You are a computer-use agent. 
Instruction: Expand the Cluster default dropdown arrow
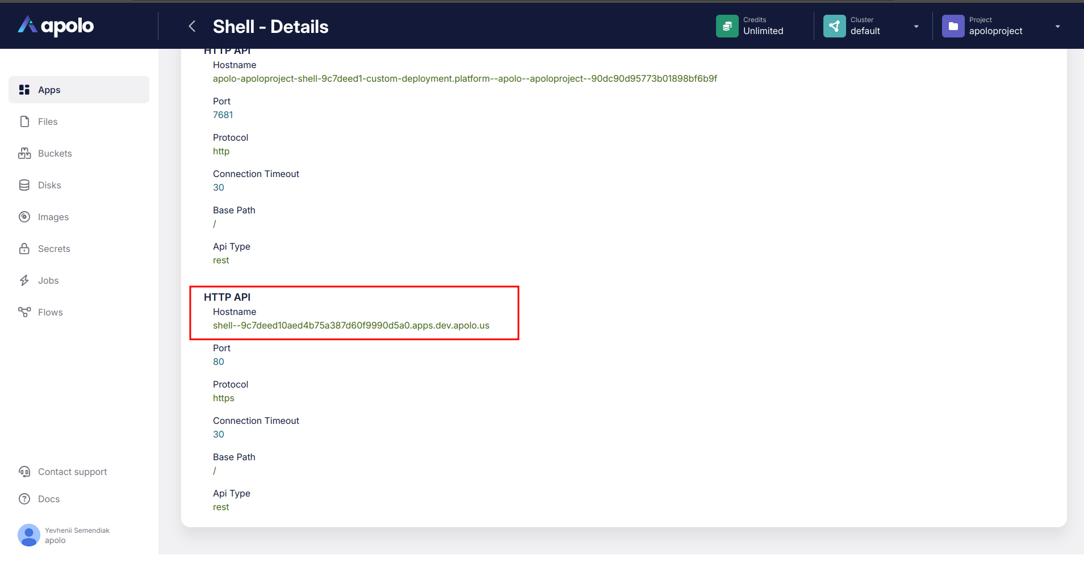coord(915,27)
